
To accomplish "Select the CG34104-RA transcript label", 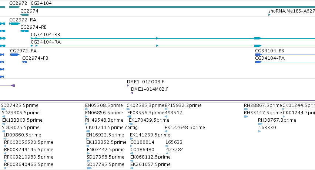I will [46, 42].
